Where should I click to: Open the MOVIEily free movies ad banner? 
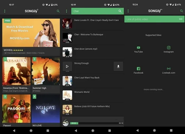pyautogui.click(x=31, y=33)
